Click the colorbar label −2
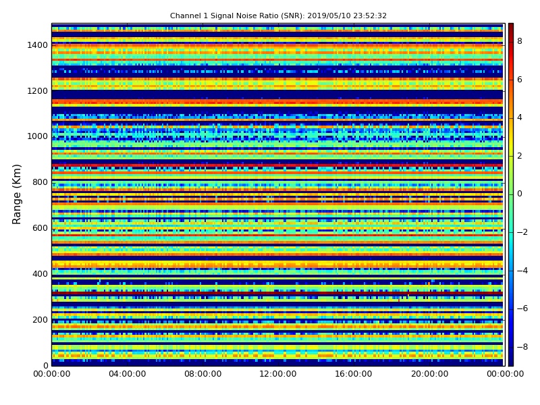 pyautogui.click(x=522, y=232)
